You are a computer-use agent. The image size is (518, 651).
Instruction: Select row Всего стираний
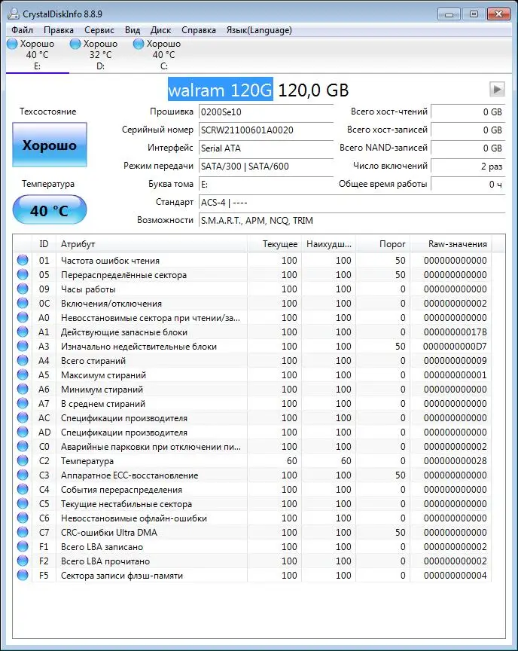252,360
